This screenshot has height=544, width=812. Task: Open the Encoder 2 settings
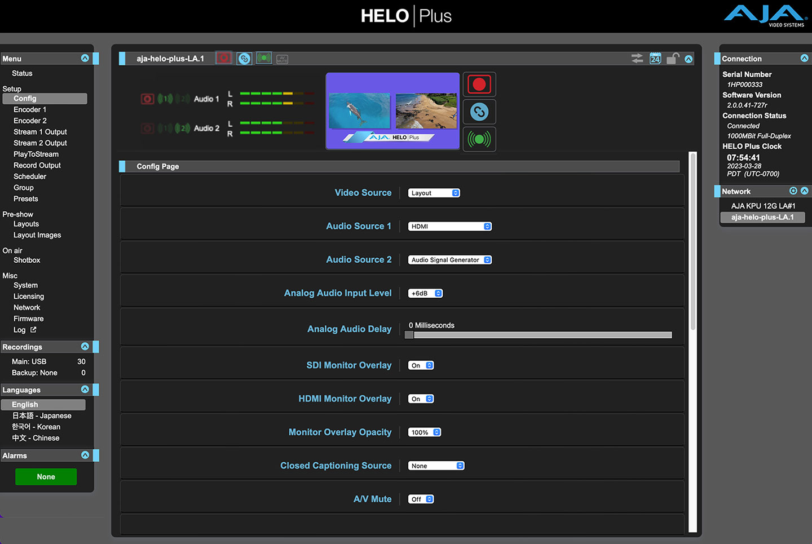pos(30,121)
